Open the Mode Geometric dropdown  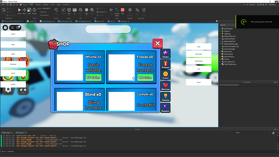(47, 8)
